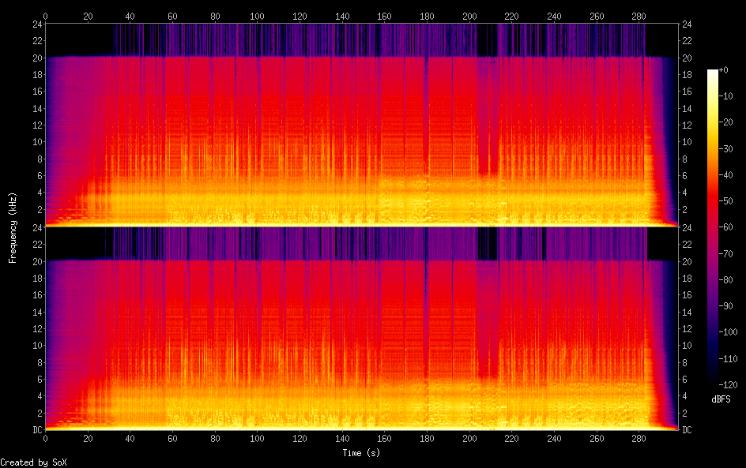Click the 240 s tick on the top time axis
Viewport: 746px width, 468px height.
pos(554,16)
